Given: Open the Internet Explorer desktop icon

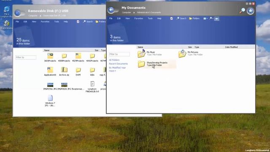Looking at the screenshot, I should point(6,12).
